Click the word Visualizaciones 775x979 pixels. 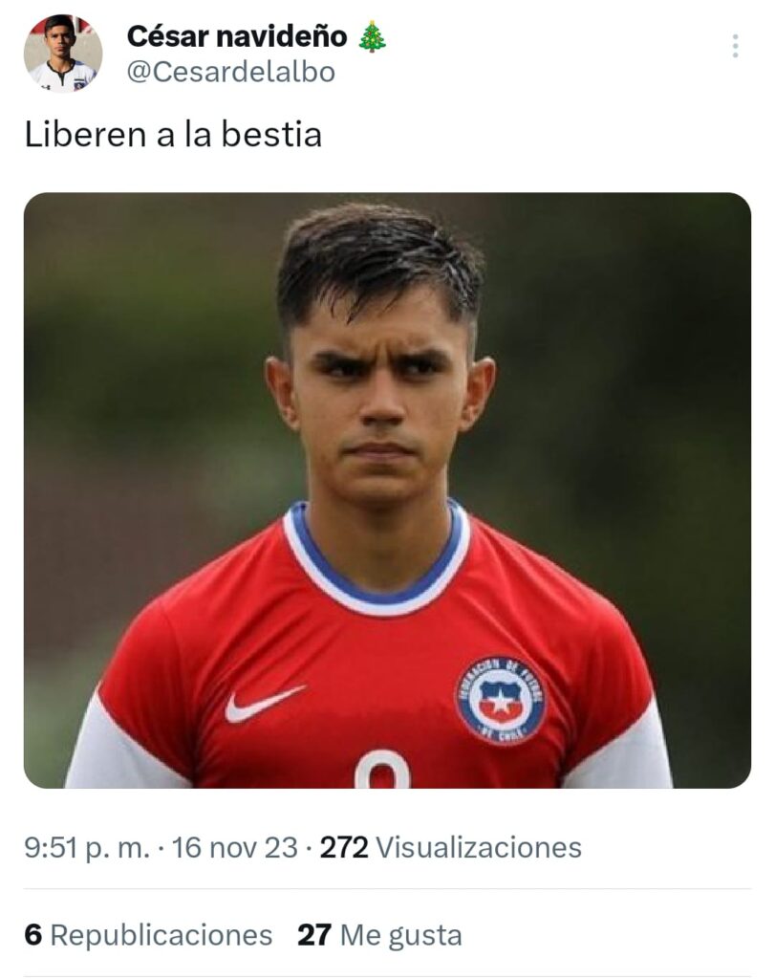(x=479, y=848)
